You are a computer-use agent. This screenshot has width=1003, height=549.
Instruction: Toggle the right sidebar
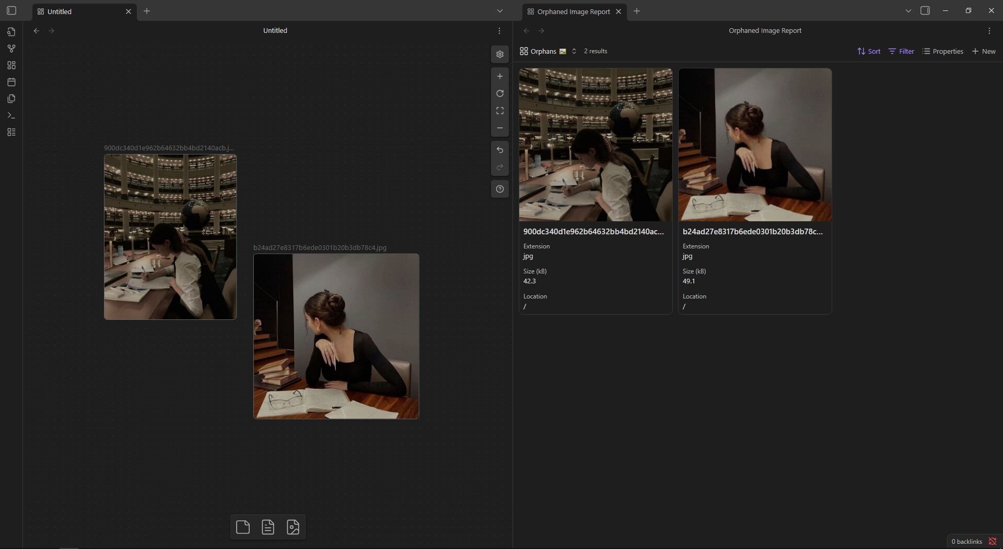(925, 11)
